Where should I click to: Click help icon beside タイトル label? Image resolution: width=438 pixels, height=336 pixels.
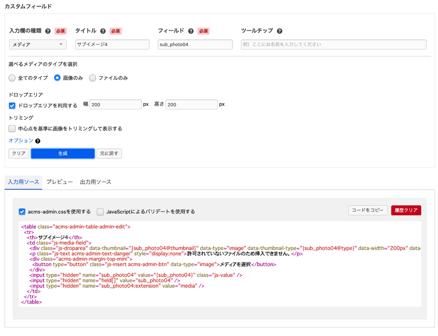103,31
